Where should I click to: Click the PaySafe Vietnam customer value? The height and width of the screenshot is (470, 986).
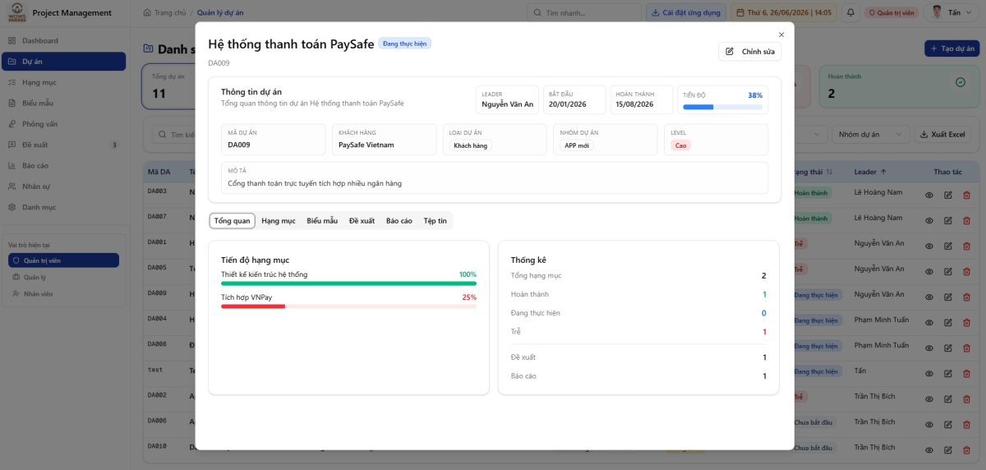pyautogui.click(x=366, y=145)
